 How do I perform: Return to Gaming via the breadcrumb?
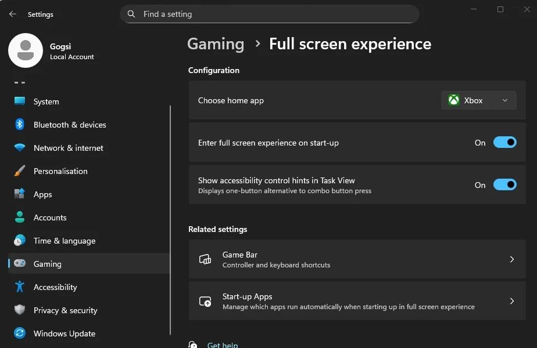click(215, 43)
